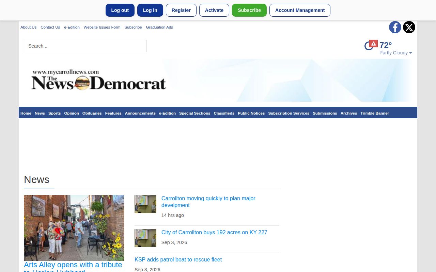Open the Features menu item

[x=113, y=113]
